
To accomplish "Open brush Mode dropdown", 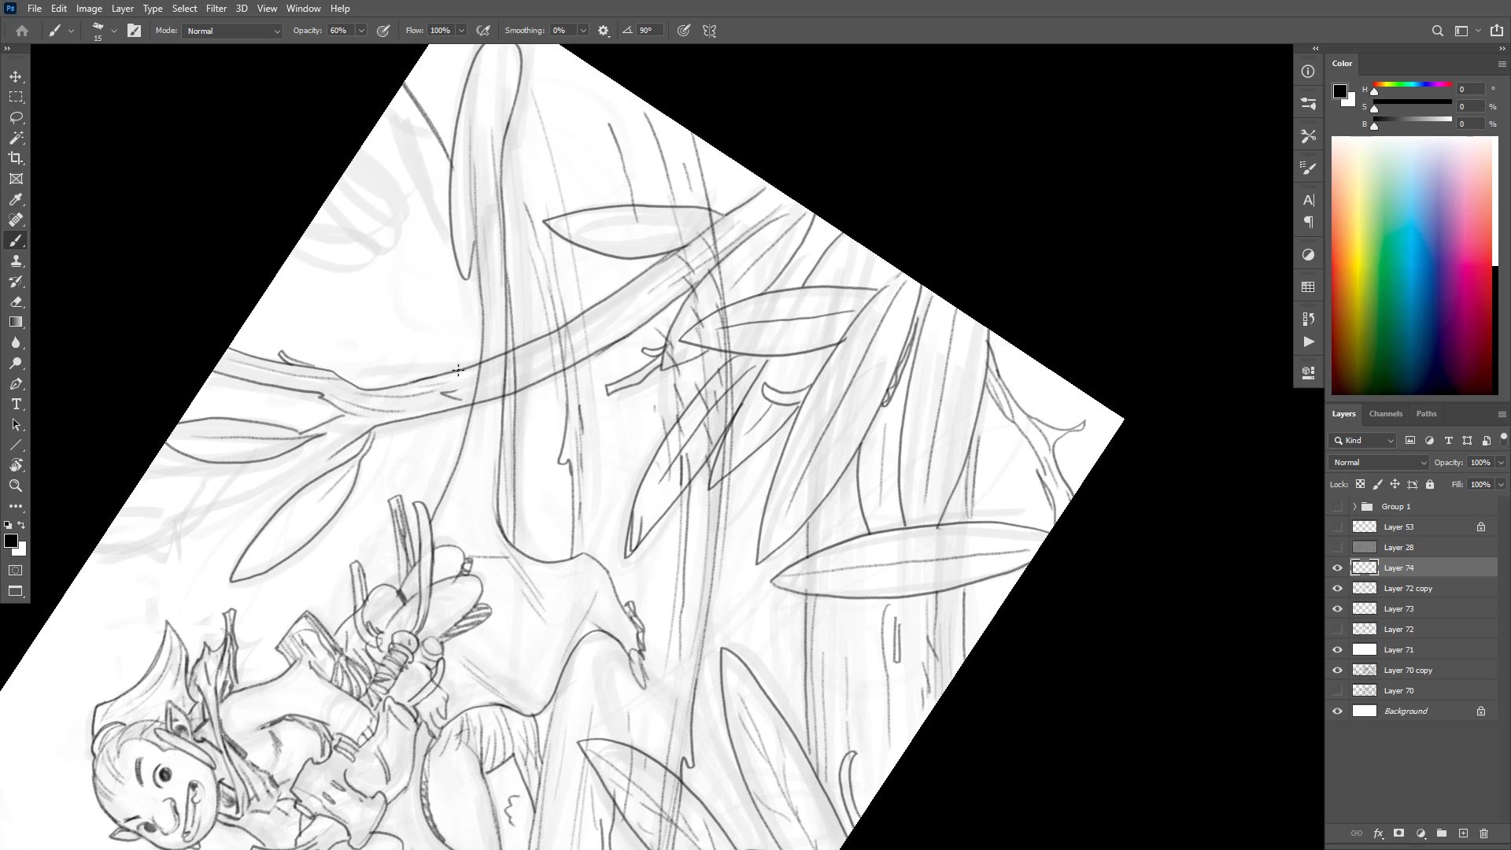I will tap(232, 31).
